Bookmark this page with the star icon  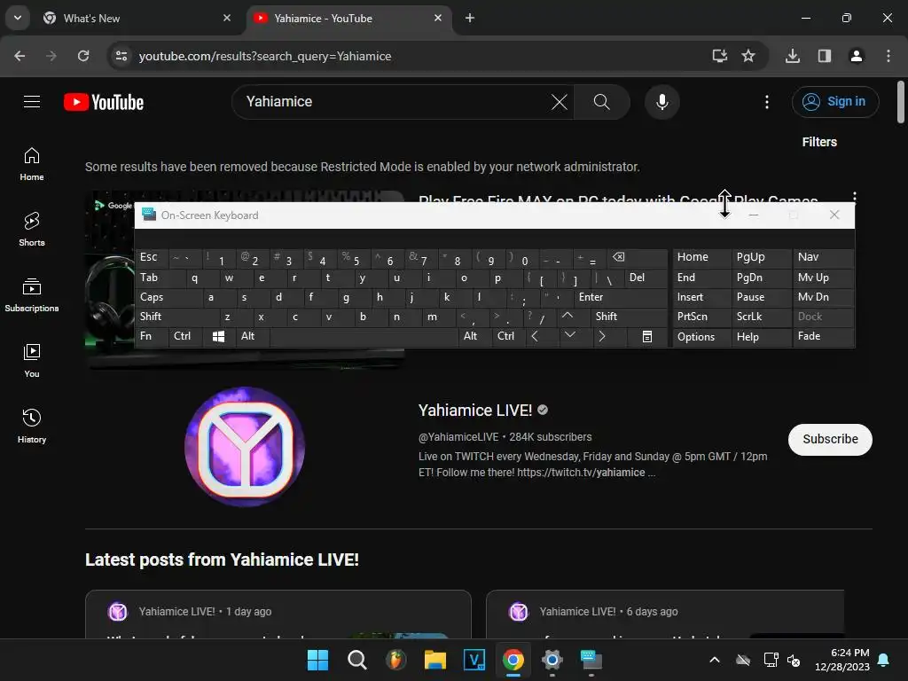click(748, 56)
